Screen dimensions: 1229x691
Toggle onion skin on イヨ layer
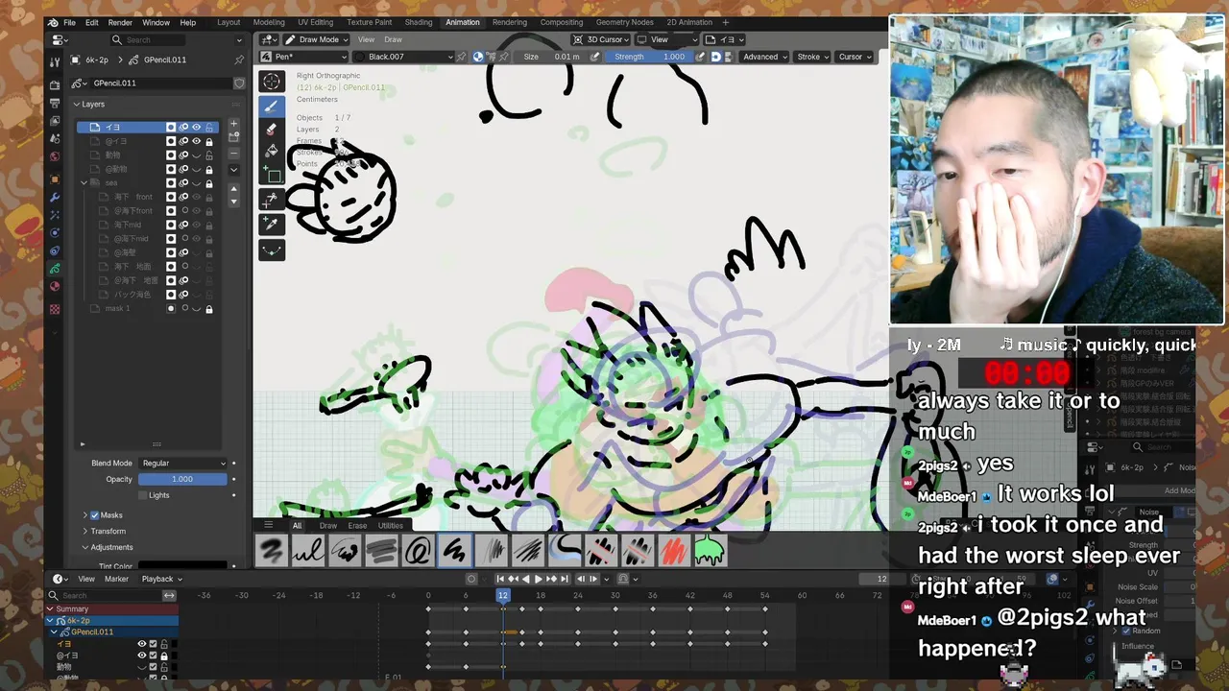[183, 127]
